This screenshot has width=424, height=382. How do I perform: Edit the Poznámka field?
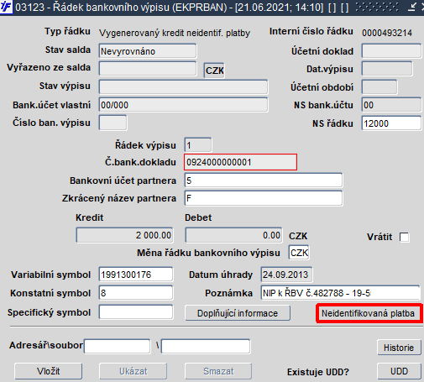[340, 293]
